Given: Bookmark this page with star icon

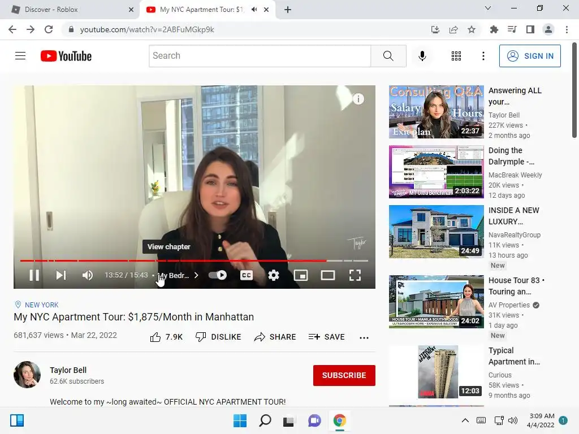Looking at the screenshot, I should [x=472, y=29].
